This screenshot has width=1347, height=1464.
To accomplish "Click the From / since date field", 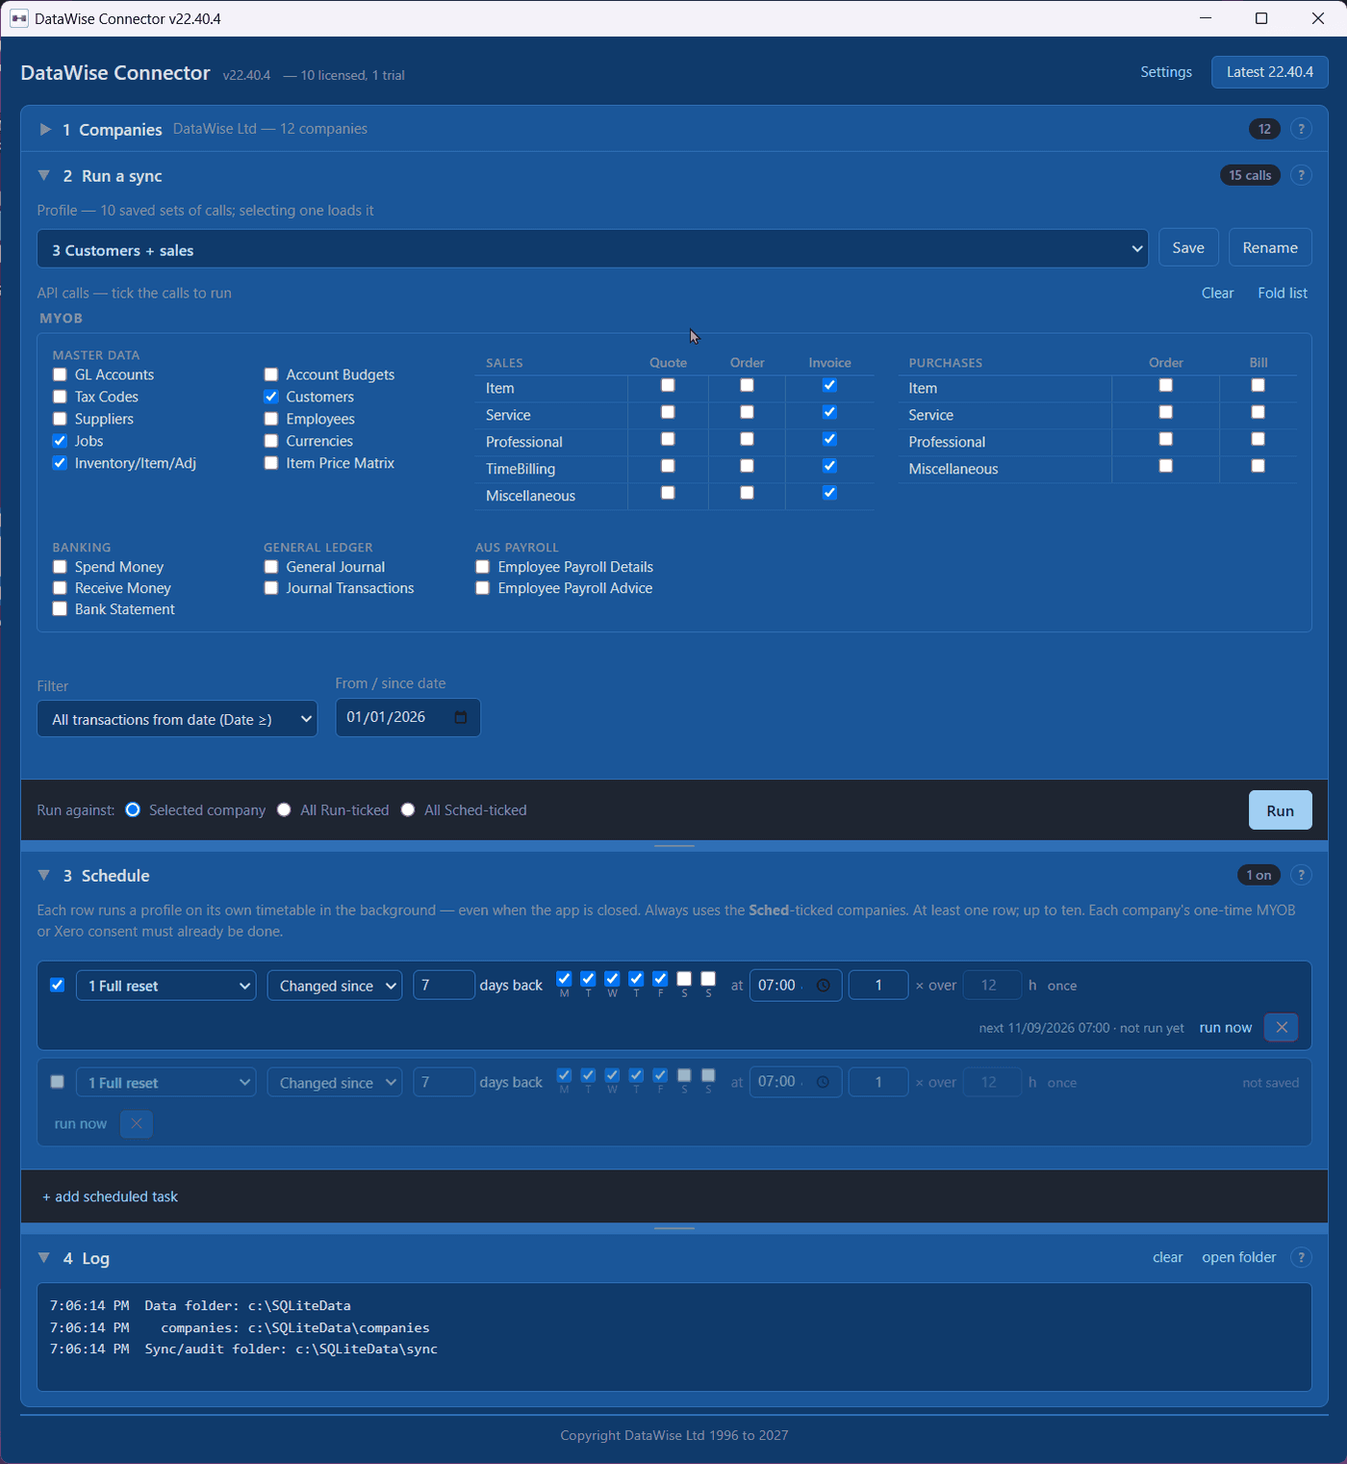I will pyautogui.click(x=408, y=717).
